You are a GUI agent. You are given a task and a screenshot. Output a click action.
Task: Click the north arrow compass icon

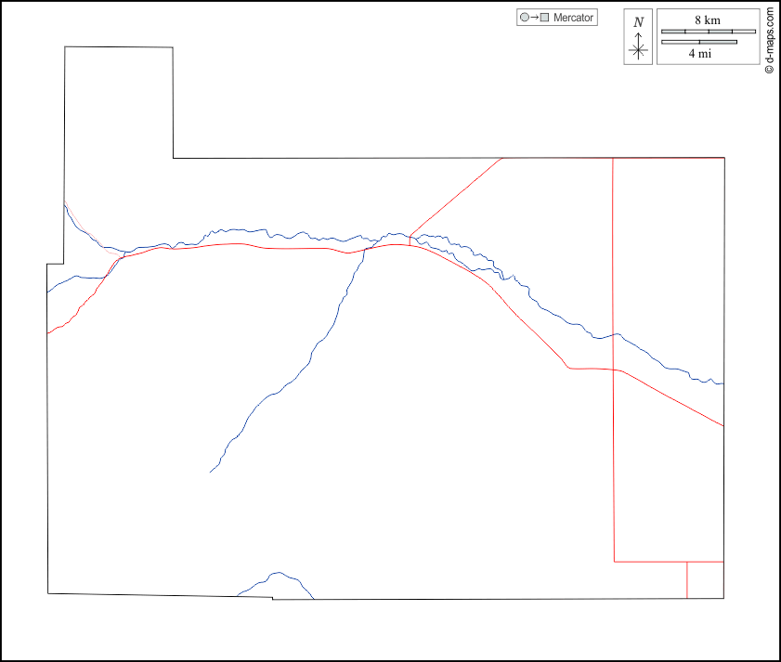(x=638, y=37)
